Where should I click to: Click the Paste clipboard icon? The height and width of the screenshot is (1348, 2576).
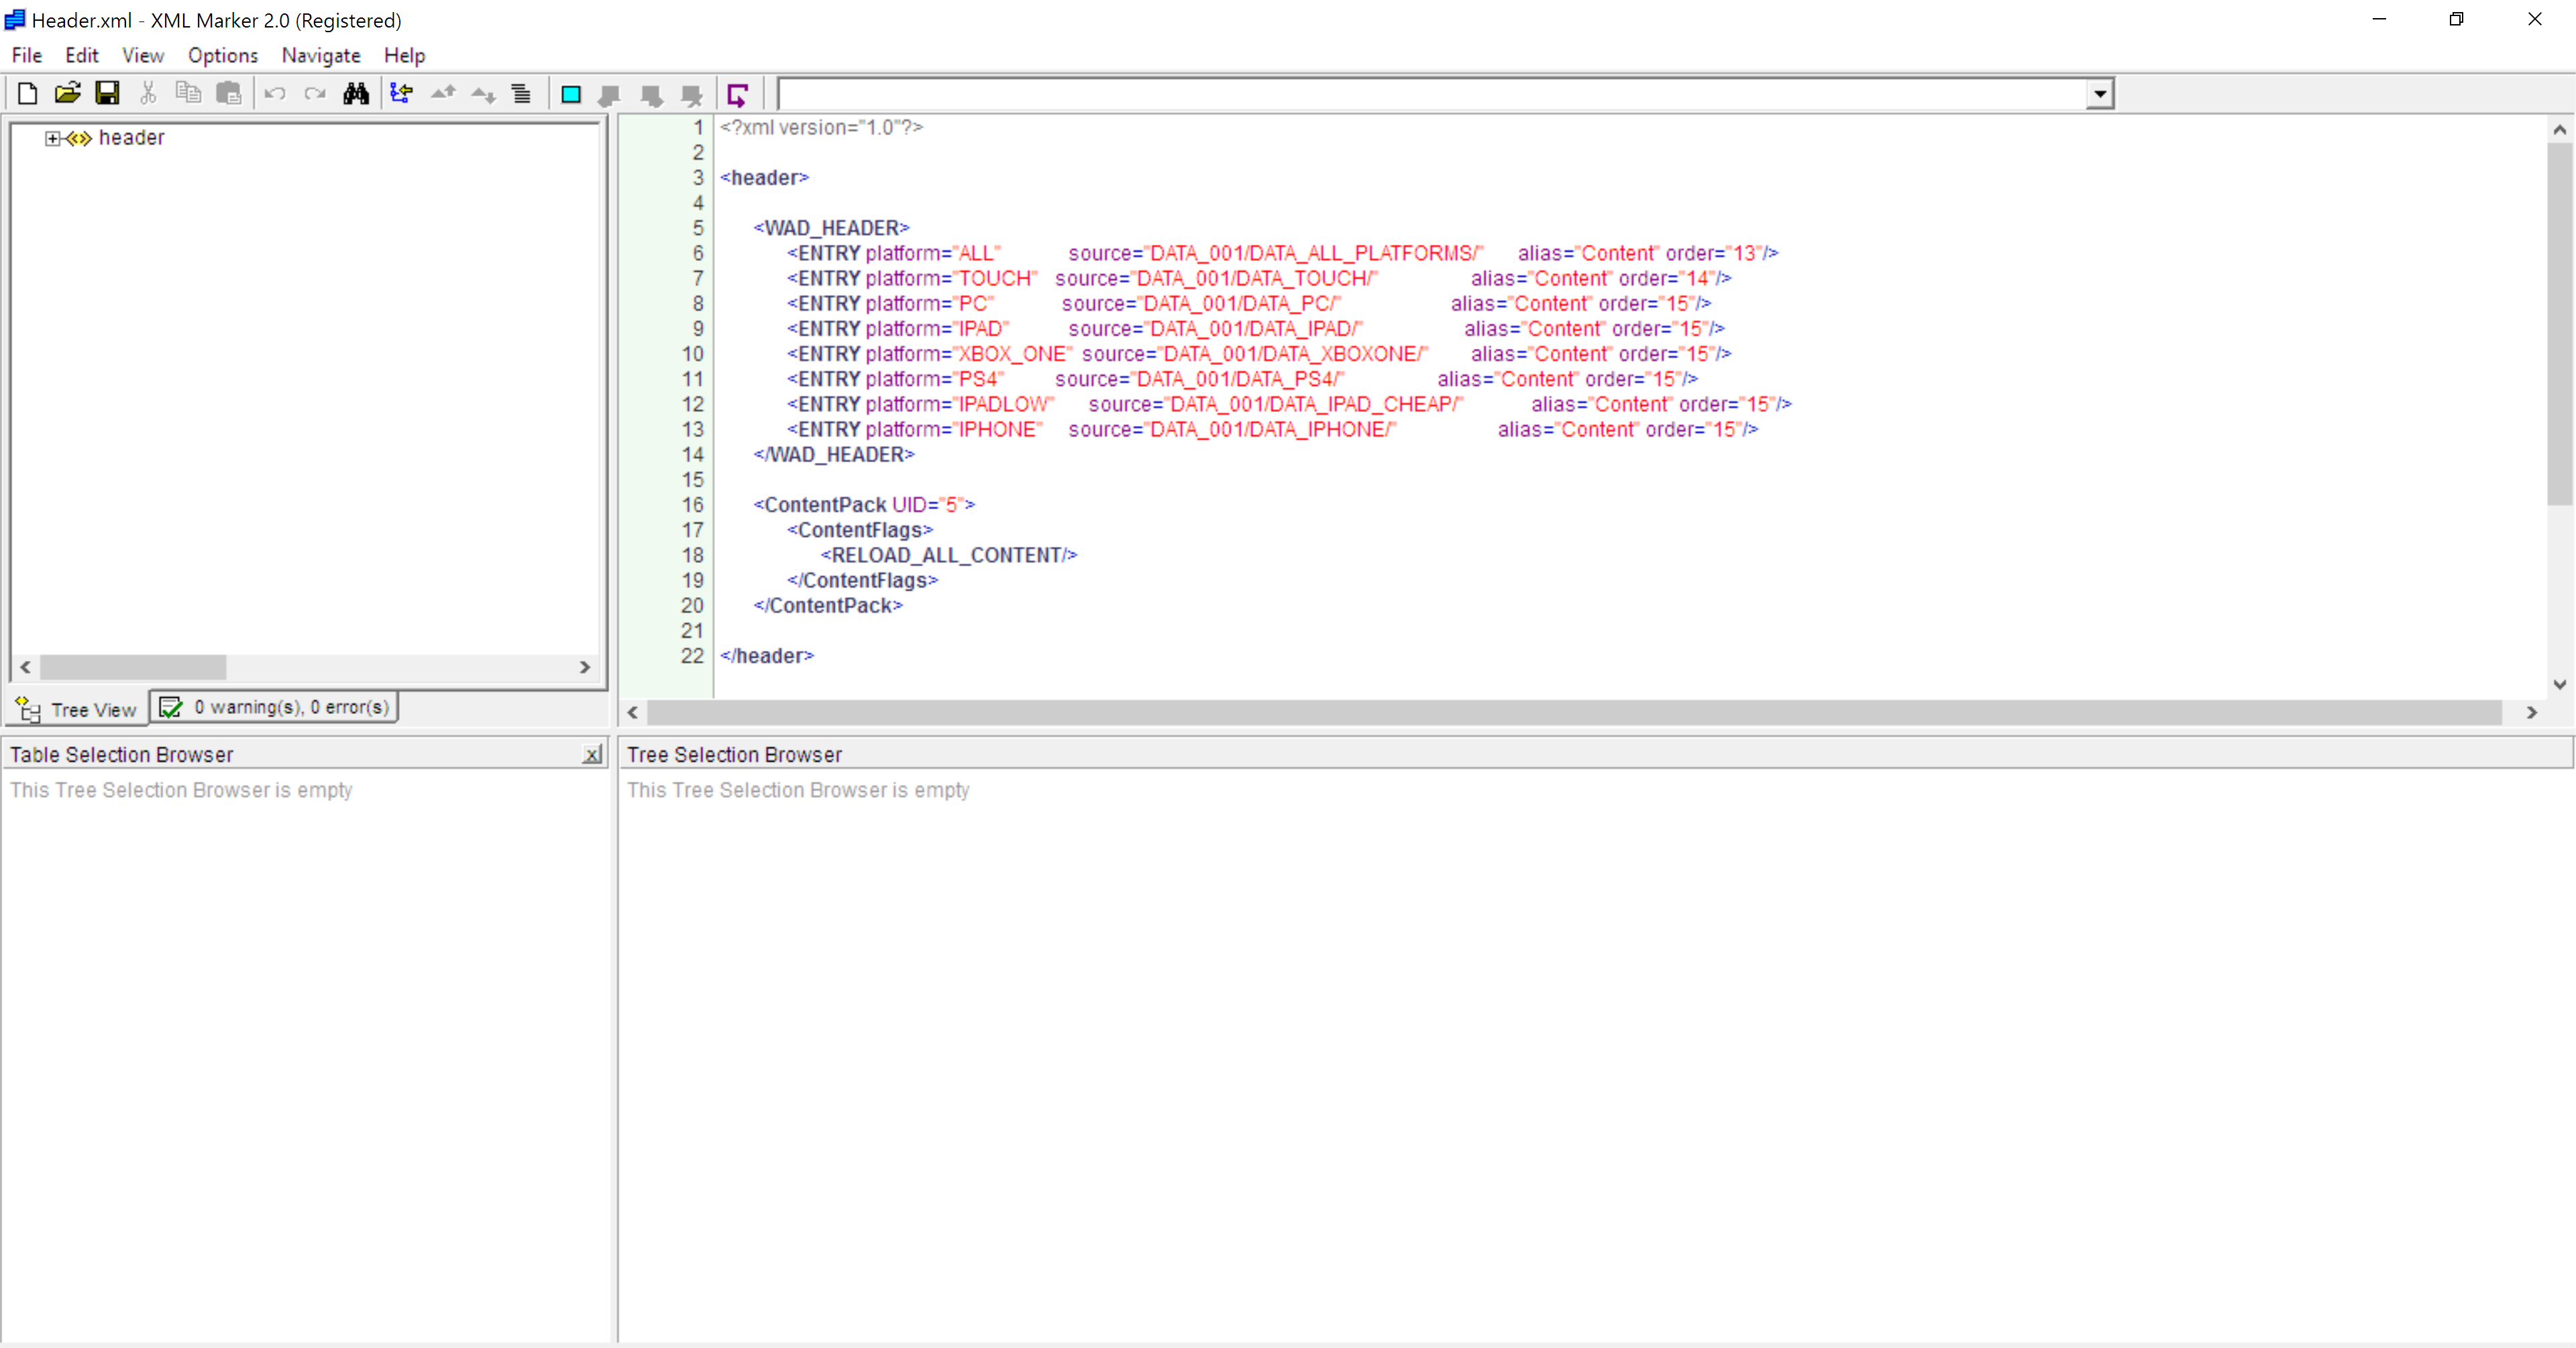tap(229, 94)
